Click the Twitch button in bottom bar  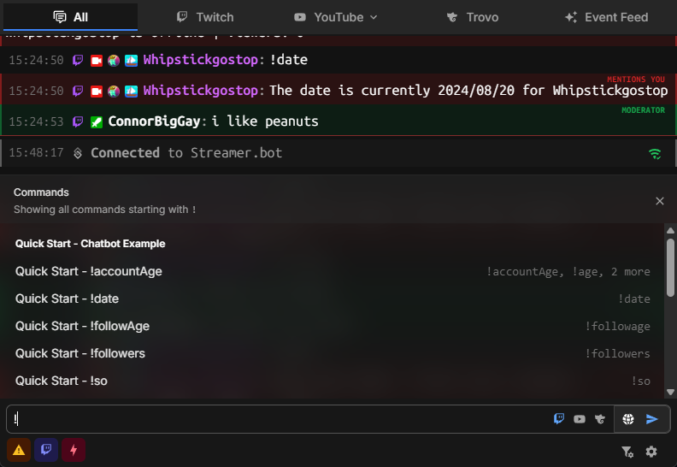point(46,450)
